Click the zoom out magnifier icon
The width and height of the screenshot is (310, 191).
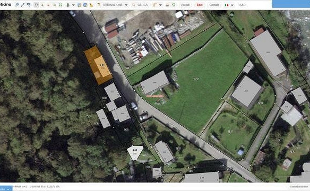(x=48, y=5)
